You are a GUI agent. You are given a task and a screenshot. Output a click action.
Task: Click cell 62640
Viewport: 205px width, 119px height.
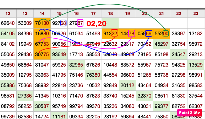pyautogui.click(x=8, y=23)
